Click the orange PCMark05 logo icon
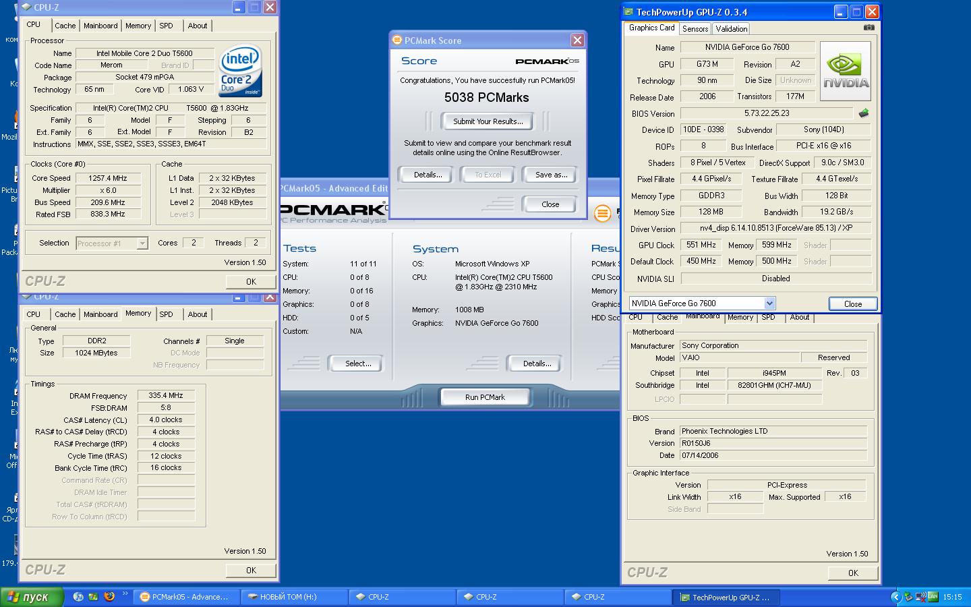Viewport: 971px width, 607px height. point(602,214)
